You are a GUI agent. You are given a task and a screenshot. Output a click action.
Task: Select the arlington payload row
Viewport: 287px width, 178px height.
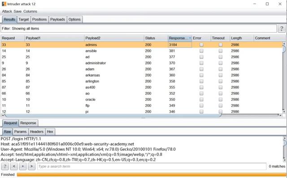(142, 81)
